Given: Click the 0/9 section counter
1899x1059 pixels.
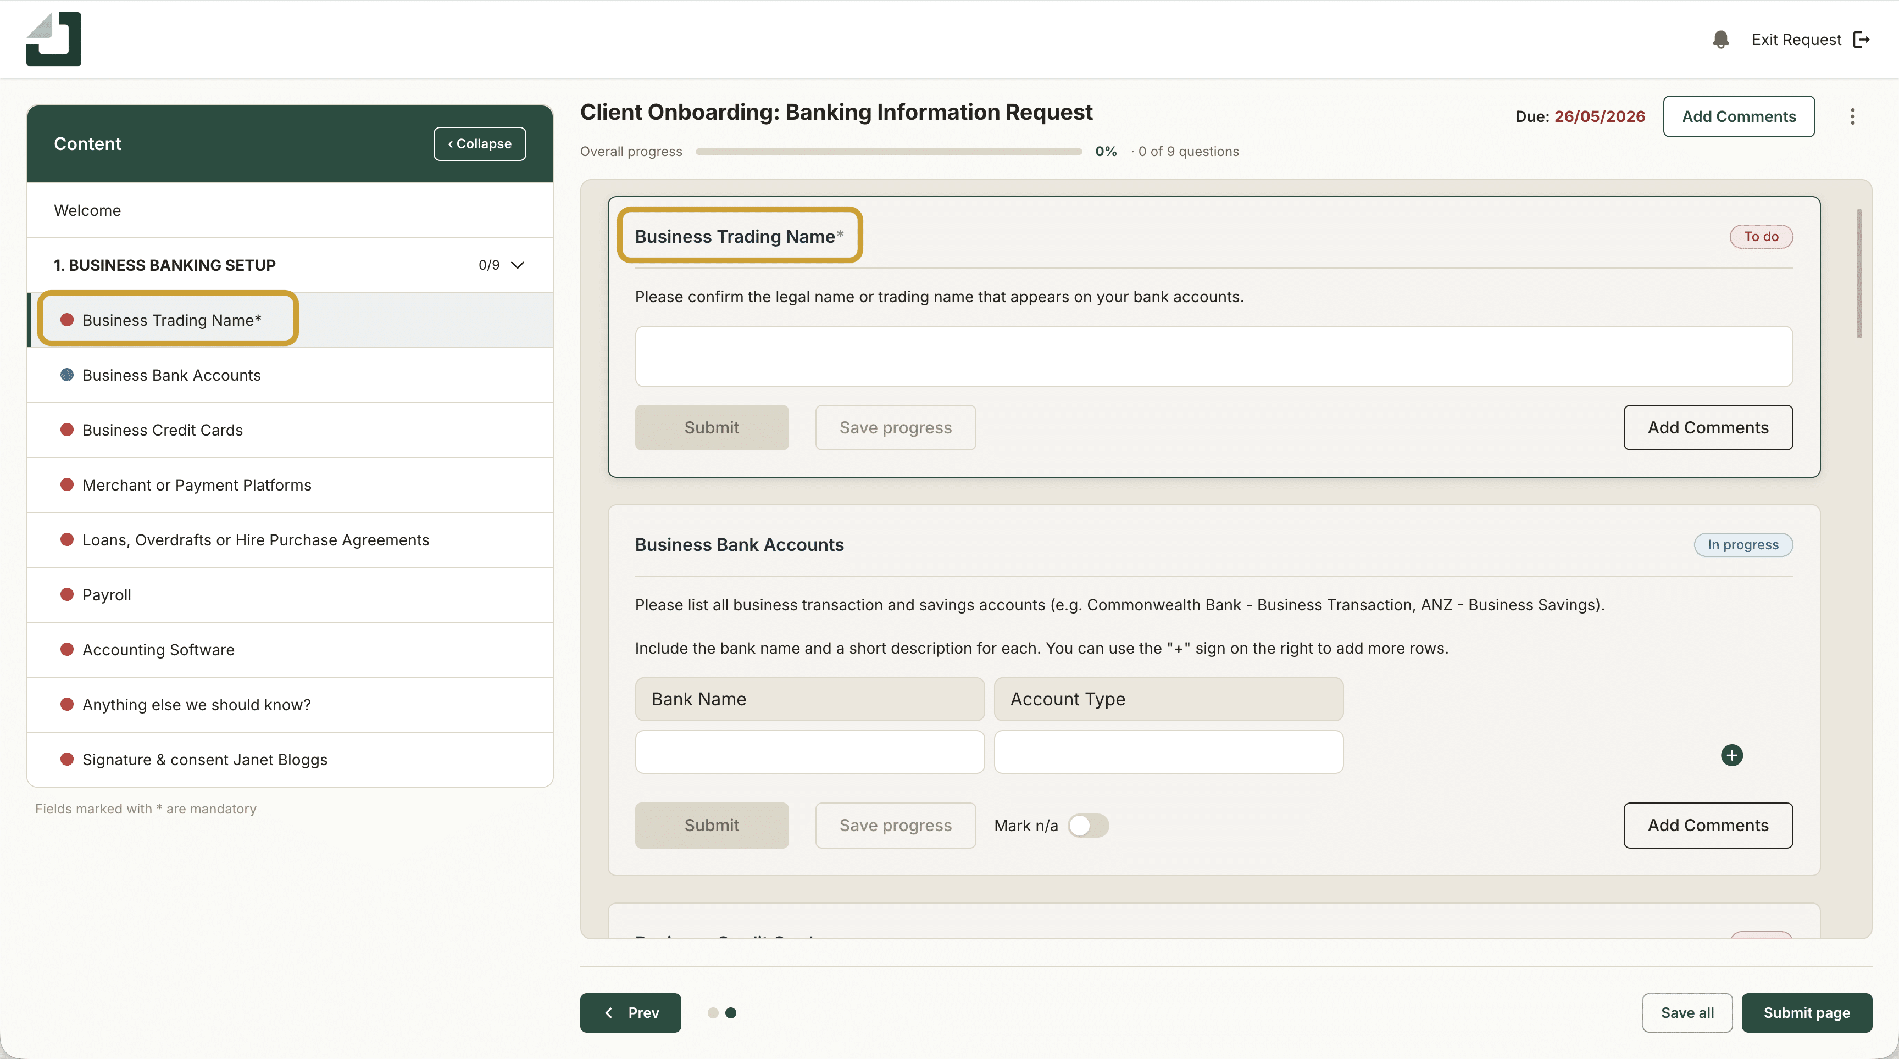Looking at the screenshot, I should tap(488, 265).
